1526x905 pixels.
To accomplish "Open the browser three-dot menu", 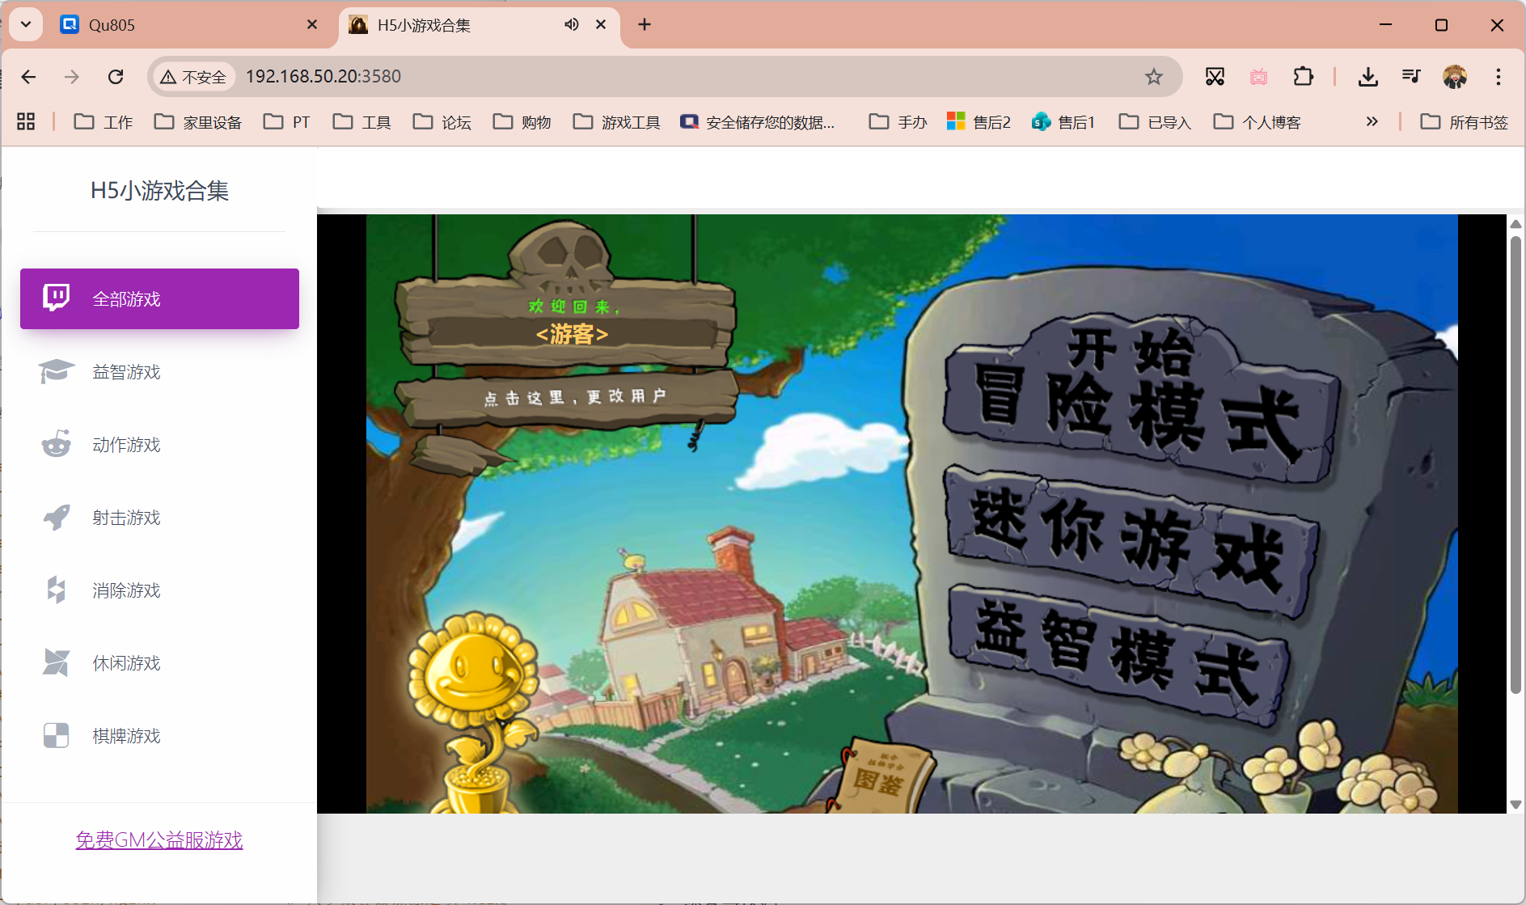I will pyautogui.click(x=1499, y=76).
